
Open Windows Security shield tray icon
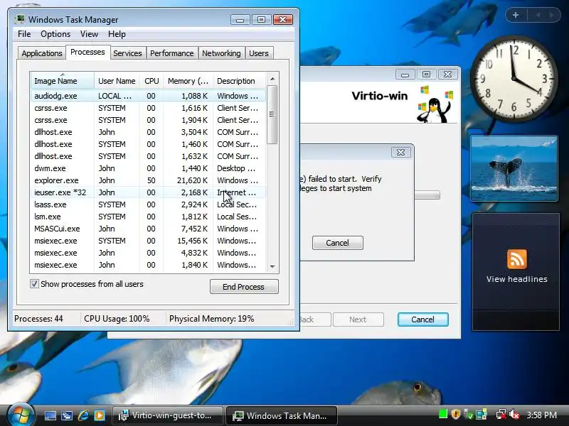pos(456,414)
